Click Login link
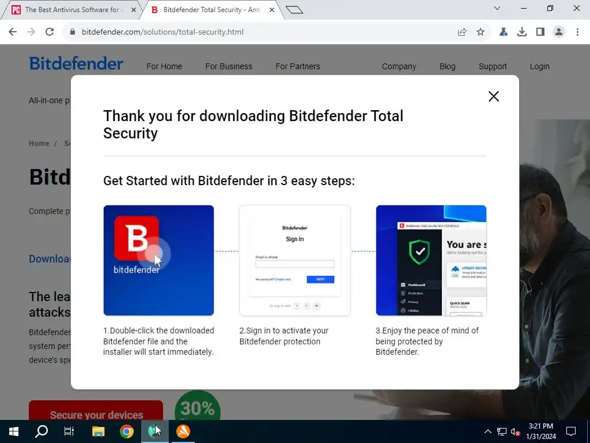The width and height of the screenshot is (590, 443). coord(539,66)
